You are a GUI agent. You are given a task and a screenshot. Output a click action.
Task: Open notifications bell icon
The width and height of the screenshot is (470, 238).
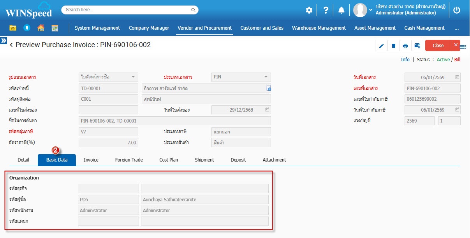point(341,10)
